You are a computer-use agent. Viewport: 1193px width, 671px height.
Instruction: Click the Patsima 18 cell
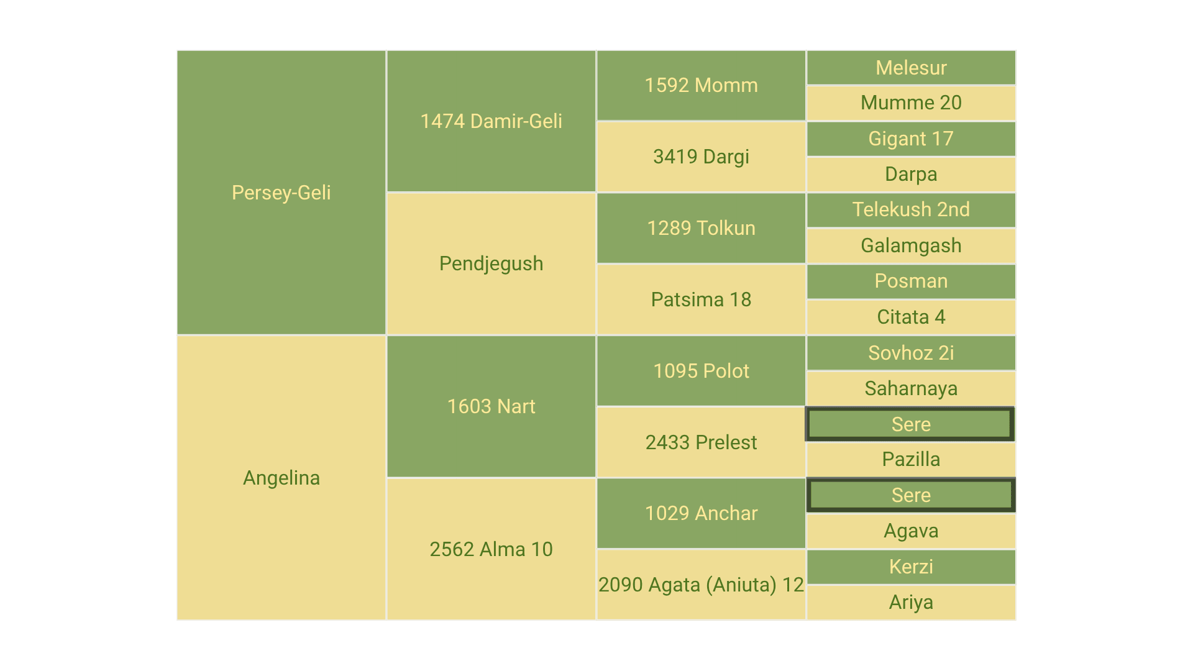point(702,299)
